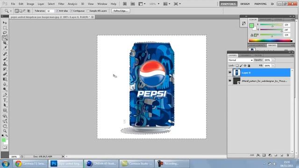299x168 pixels.
Task: Toggle the Anti-alias checkbox
Action: pyautogui.click(x=57, y=11)
